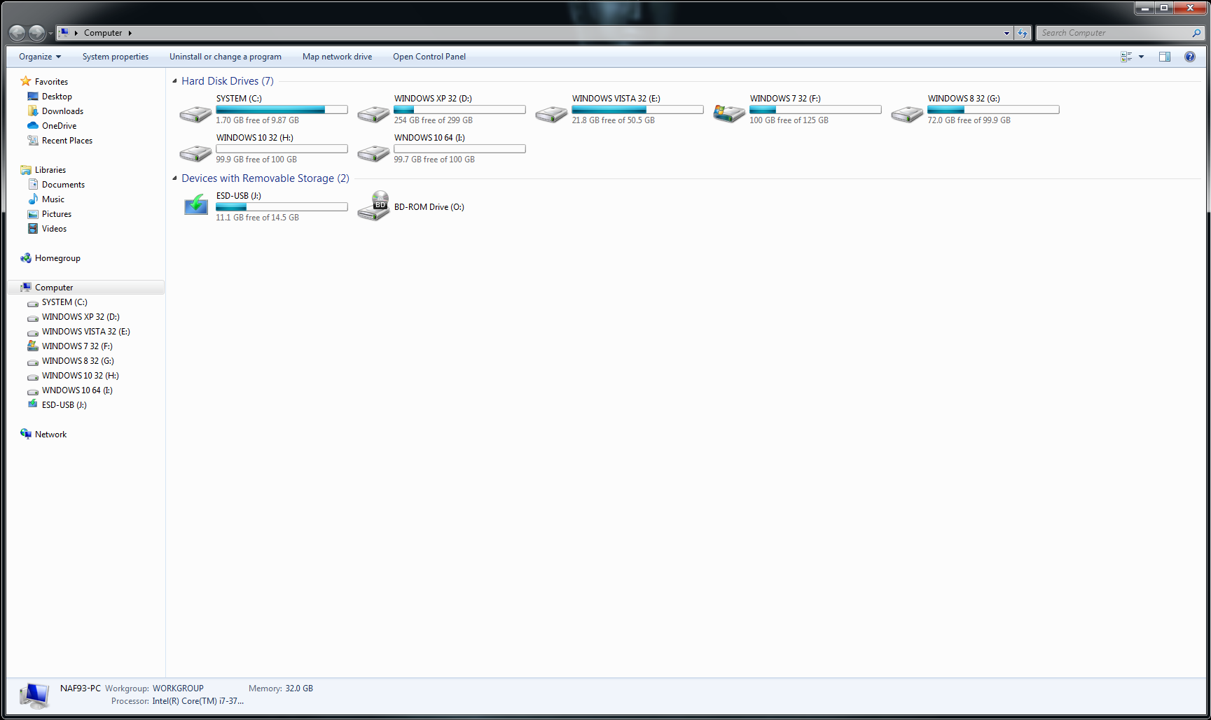
Task: Select Homegroup in navigation pane
Action: coord(57,258)
